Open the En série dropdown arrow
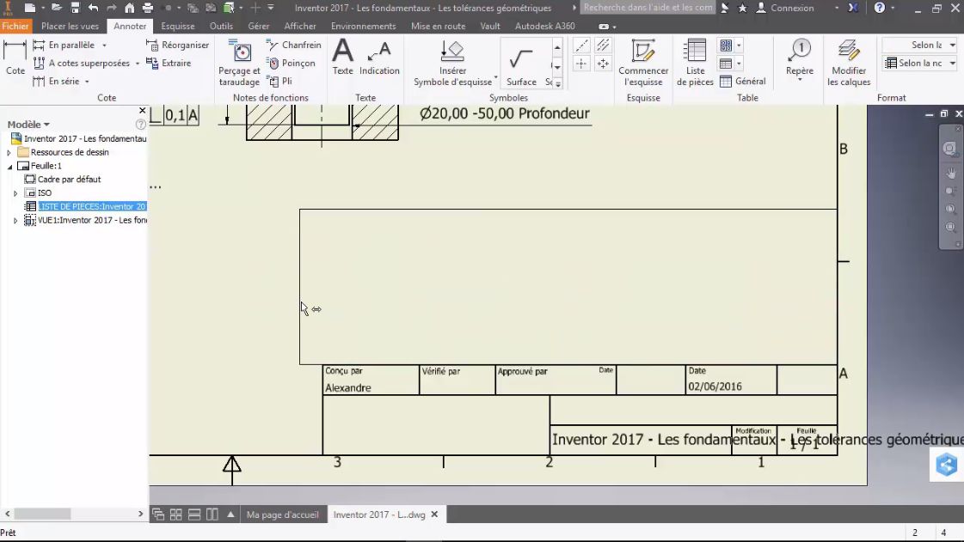The width and height of the screenshot is (964, 542). pyautogui.click(x=87, y=82)
